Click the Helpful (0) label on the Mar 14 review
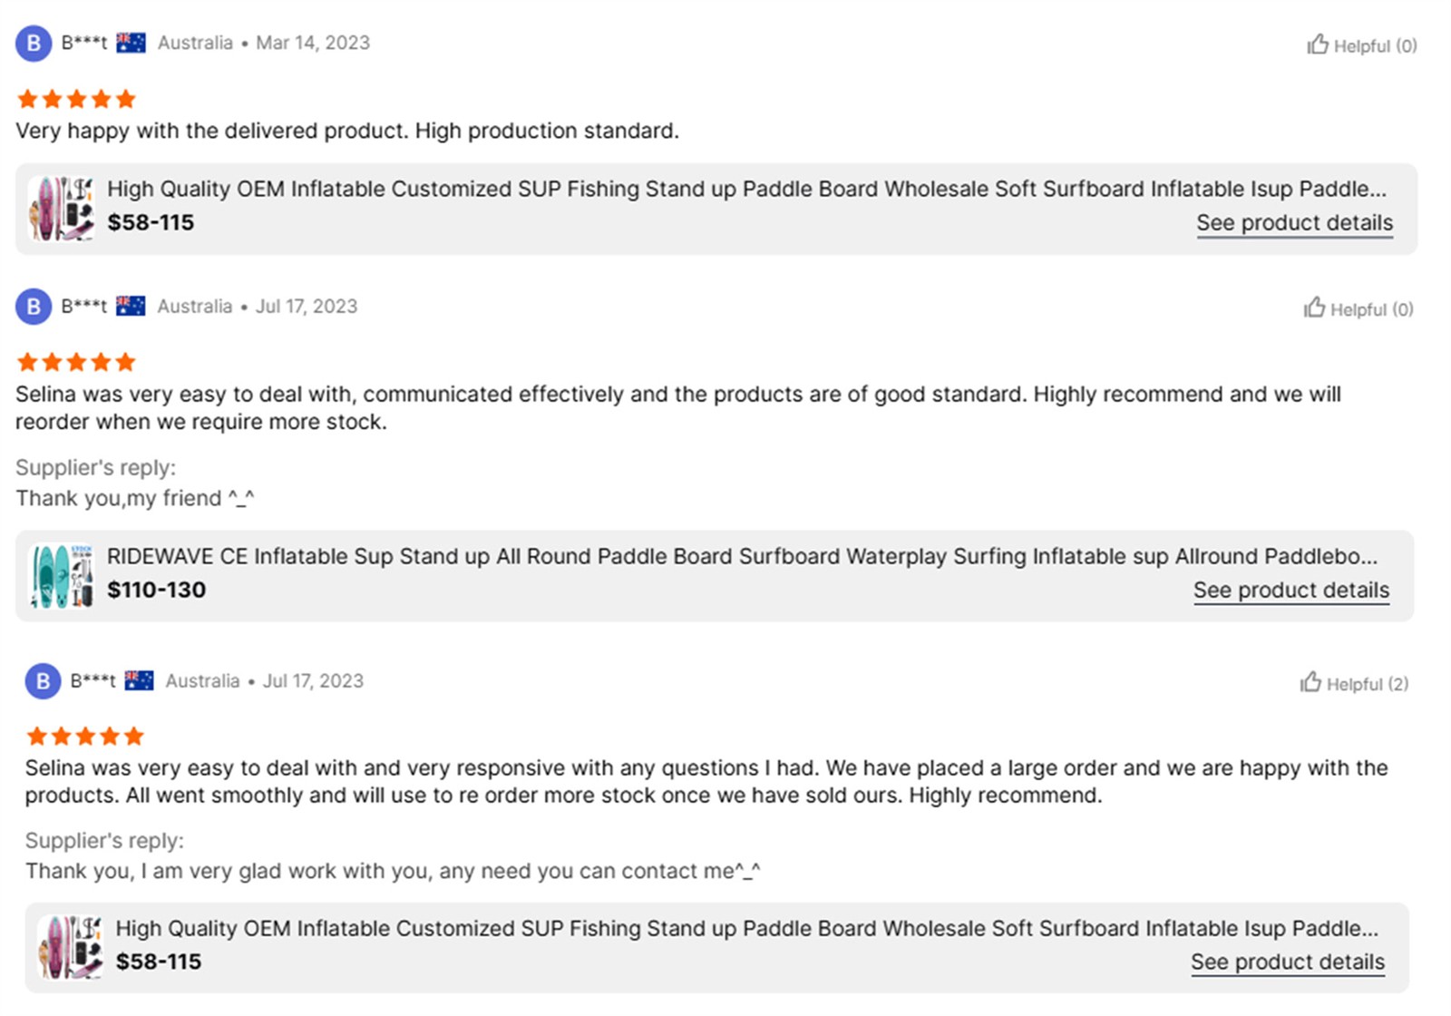This screenshot has width=1451, height=1016. pyautogui.click(x=1375, y=46)
